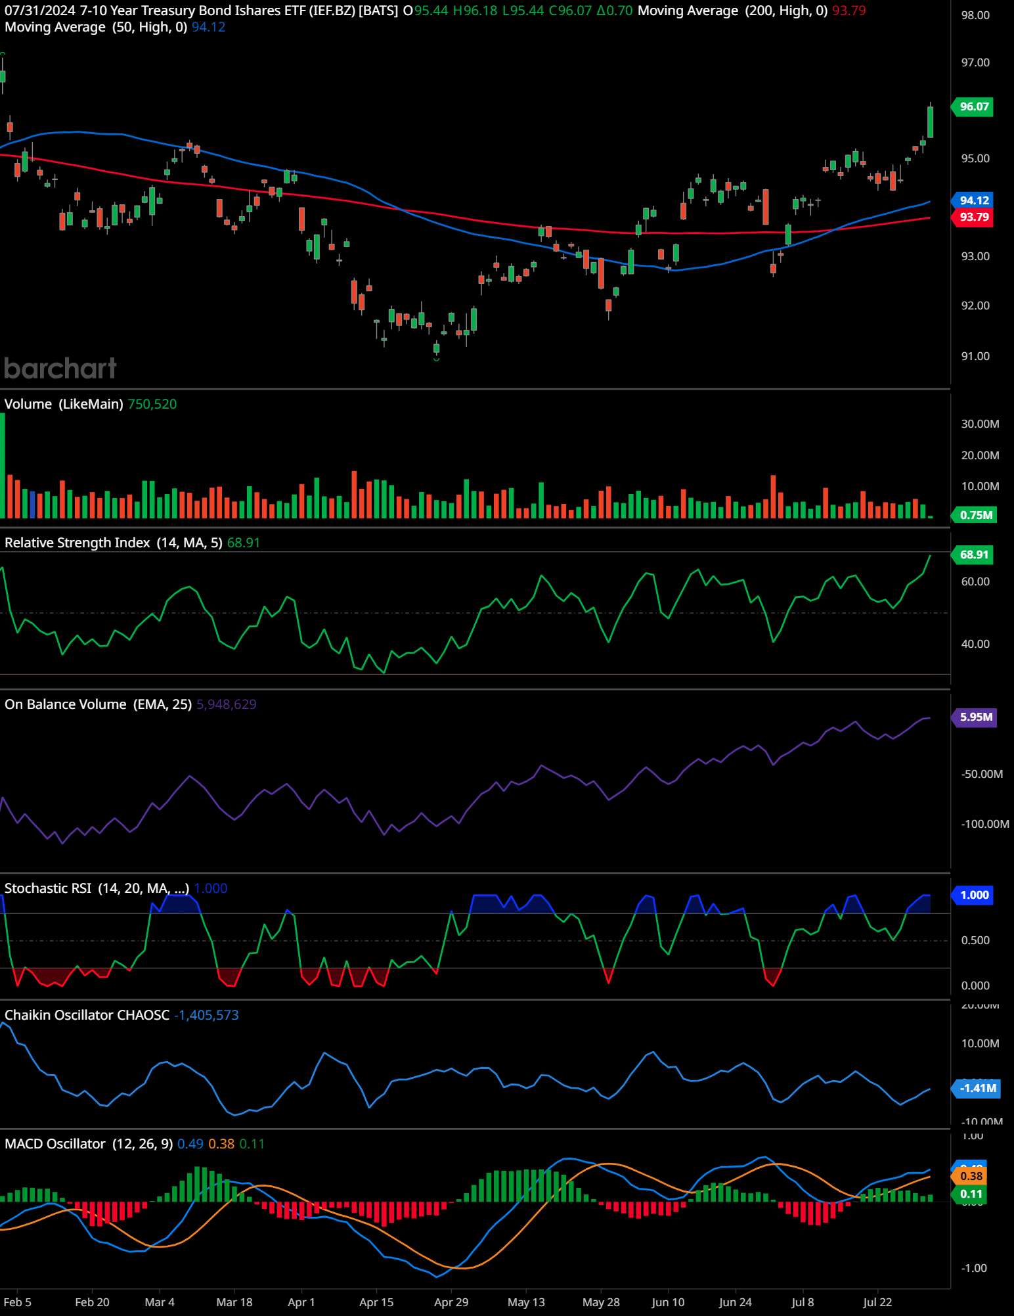Click the May 28 date axis label
The width and height of the screenshot is (1014, 1316).
point(601,1302)
